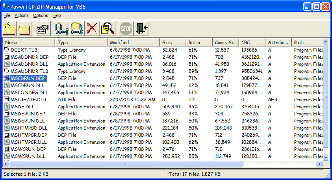The image size is (332, 180).
Task: Click the application icon in title bar
Action: click(x=6, y=6)
